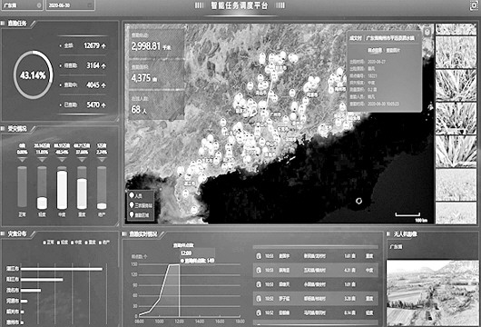Toggle the third marker legend item on map
The image size is (481, 327).
point(139,214)
